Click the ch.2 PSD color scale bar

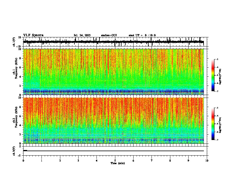pos(213,124)
